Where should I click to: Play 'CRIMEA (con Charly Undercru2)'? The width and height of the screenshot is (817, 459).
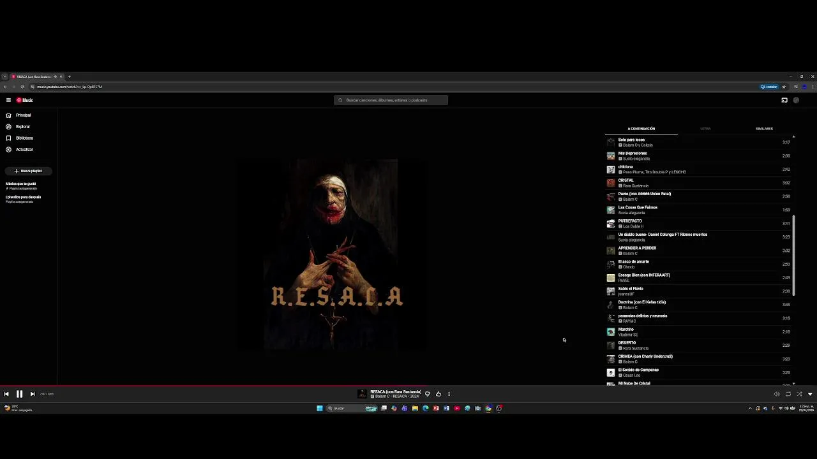point(700,359)
